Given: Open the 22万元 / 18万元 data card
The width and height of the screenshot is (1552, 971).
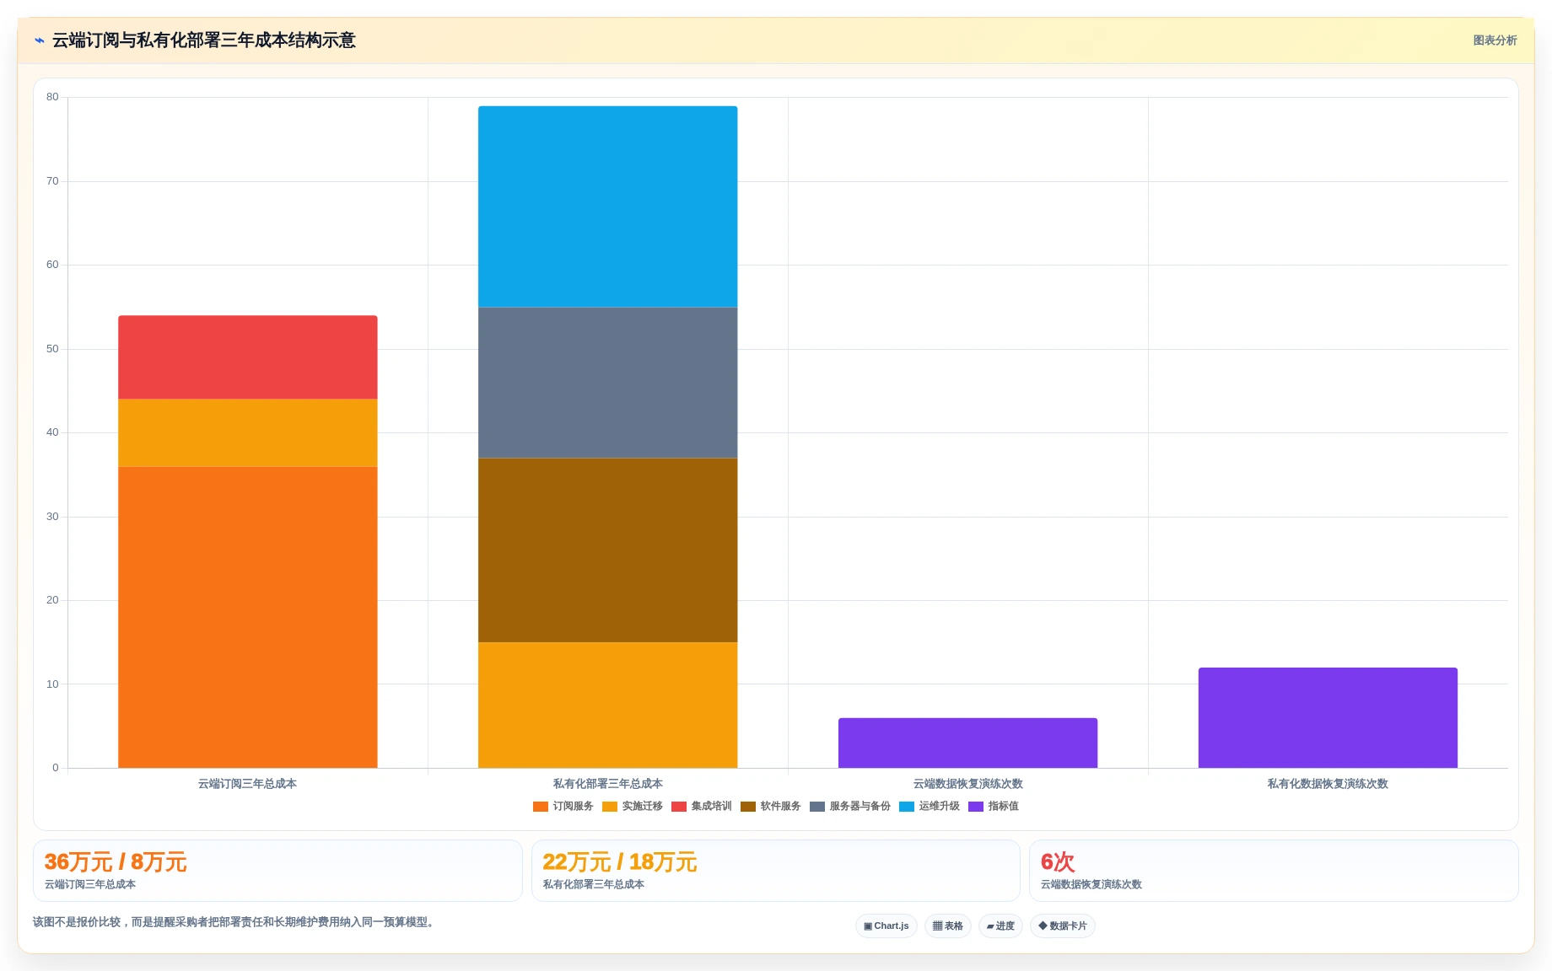Looking at the screenshot, I should 776,871.
